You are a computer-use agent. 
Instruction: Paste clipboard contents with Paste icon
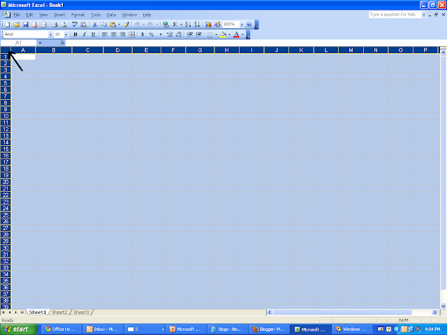click(x=113, y=24)
